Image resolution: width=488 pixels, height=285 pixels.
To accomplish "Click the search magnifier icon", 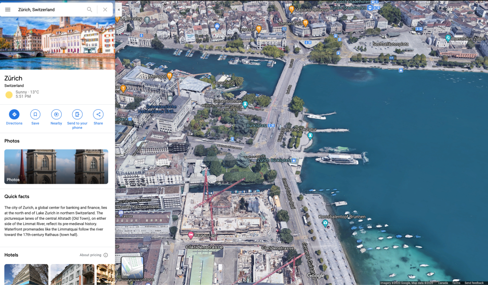I will point(89,10).
